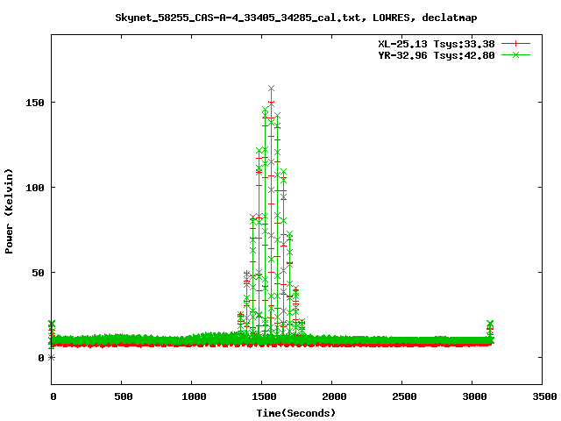
Task: Click the 3500 x-axis tick label
Action: (544, 396)
